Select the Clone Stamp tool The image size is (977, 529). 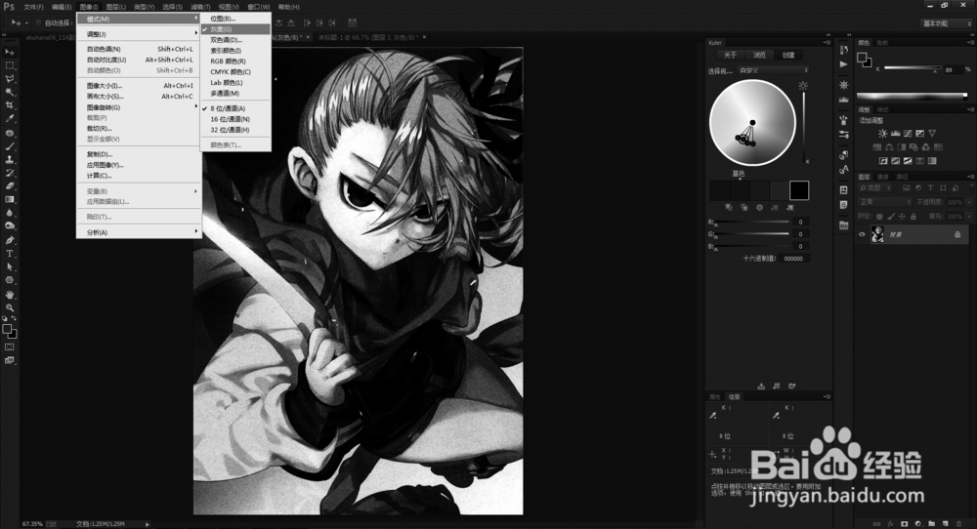coord(10,160)
